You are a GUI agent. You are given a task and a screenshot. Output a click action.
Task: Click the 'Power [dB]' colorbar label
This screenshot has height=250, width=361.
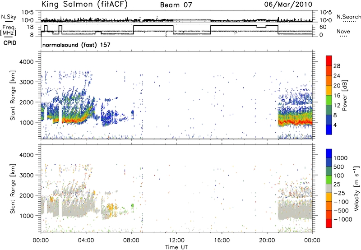click(345, 95)
